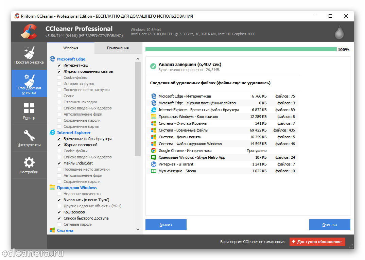Collapse the Internet Explorer category header

pyautogui.click(x=73, y=133)
